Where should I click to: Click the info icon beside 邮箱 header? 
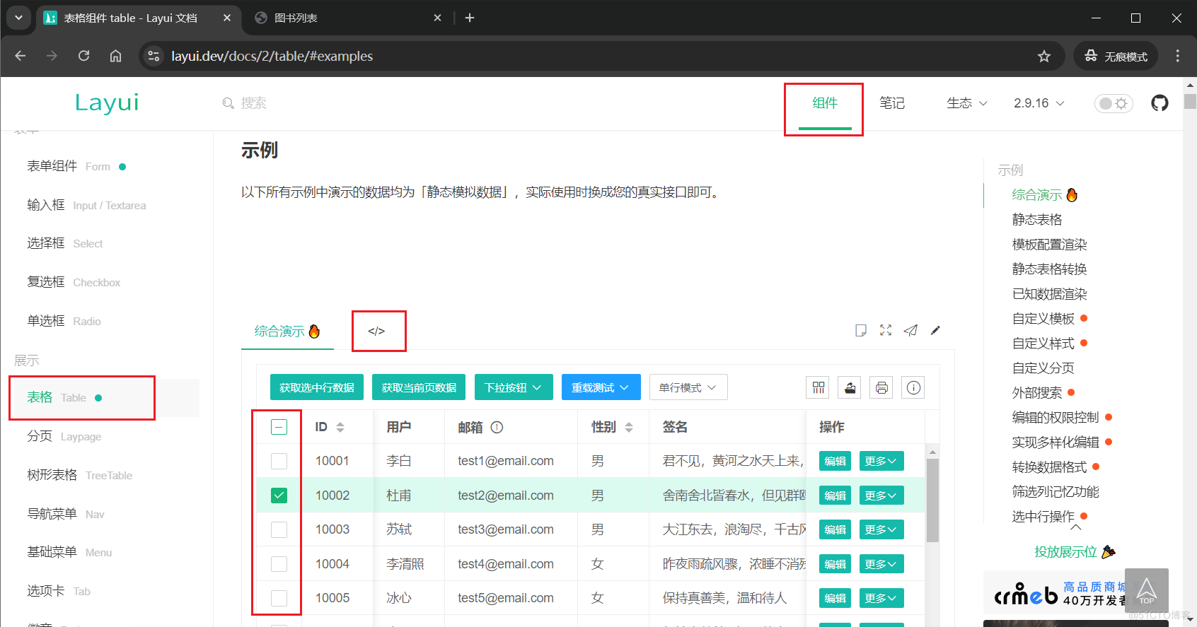(497, 427)
